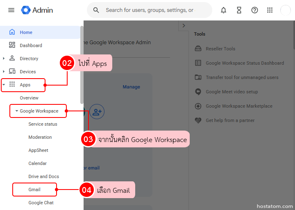Expand the Devices tree arrow
The height and width of the screenshot is (210, 295).
tap(4, 72)
